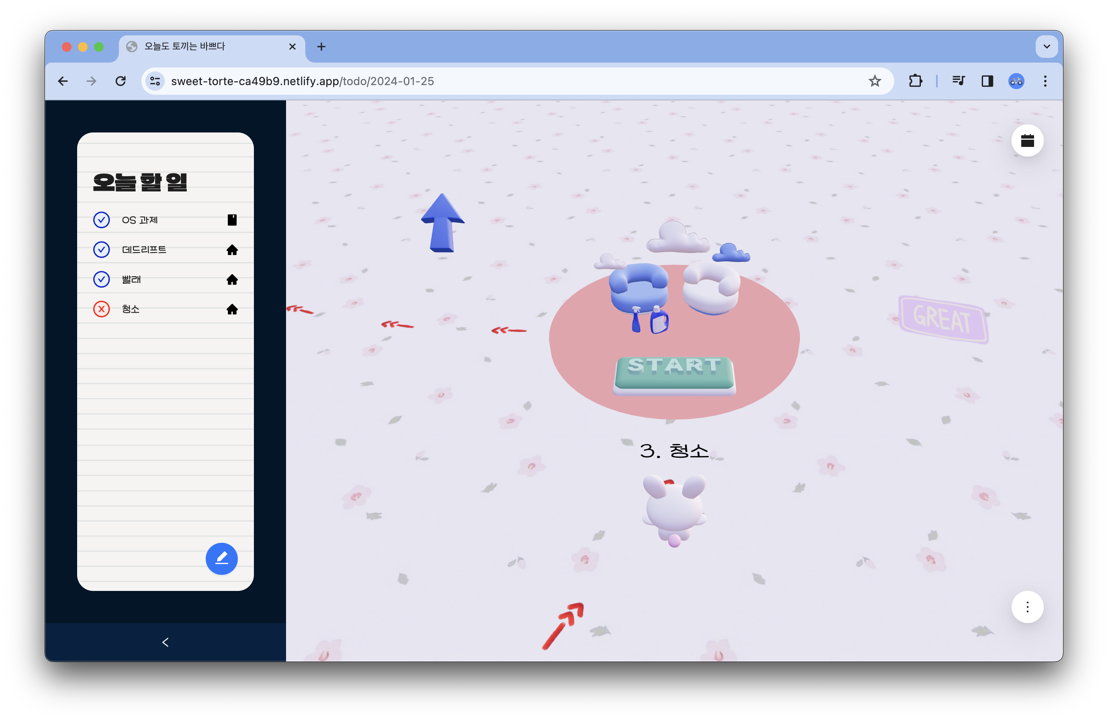Click the home icon on 청소 row
The image size is (1108, 721).
(232, 310)
